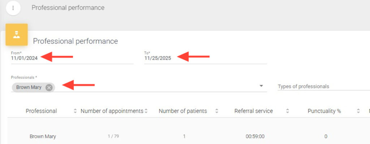370x144 pixels.
Task: Click the Punctuality % column header
Action: (x=324, y=111)
